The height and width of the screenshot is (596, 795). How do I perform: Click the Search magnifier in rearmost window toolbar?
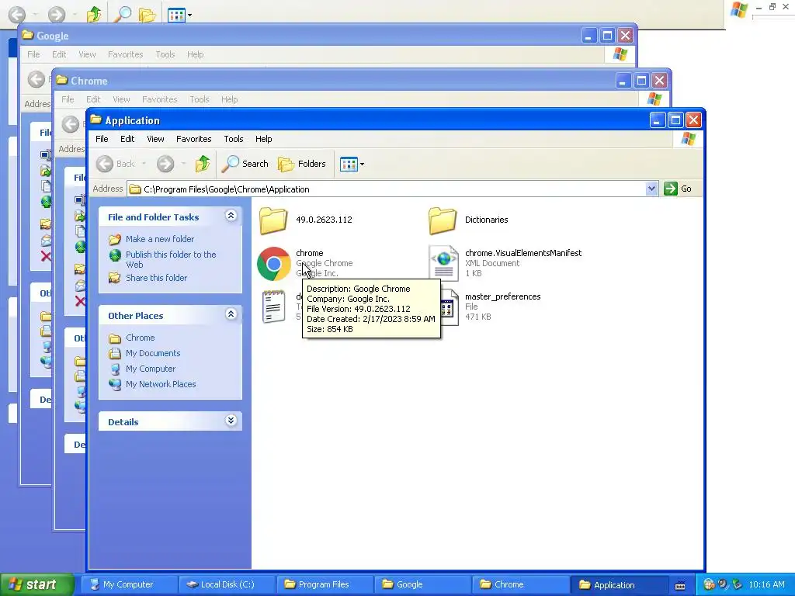pyautogui.click(x=122, y=14)
